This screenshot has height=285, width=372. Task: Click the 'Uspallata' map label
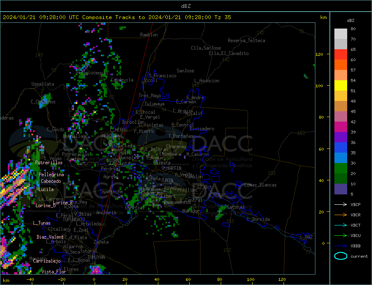point(43,84)
